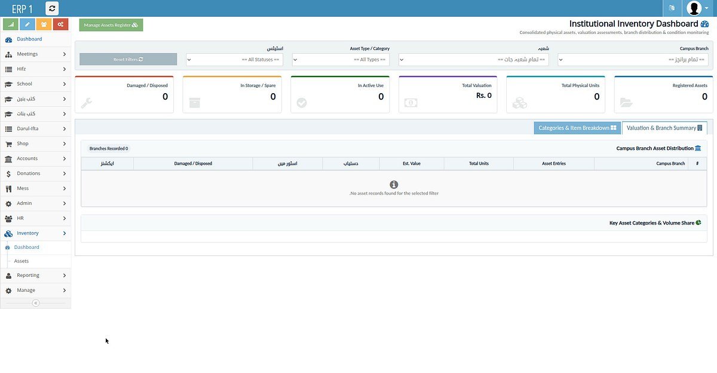This screenshot has width=717, height=373.
Task: Click the Damaged / Disposed column header
Action: [193, 164]
